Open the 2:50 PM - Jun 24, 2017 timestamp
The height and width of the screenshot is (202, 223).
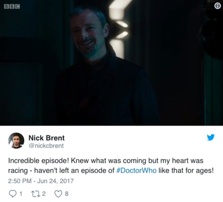pyautogui.click(x=41, y=181)
